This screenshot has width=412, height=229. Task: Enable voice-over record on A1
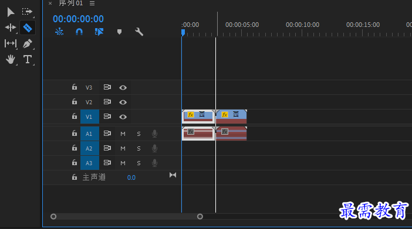point(155,134)
